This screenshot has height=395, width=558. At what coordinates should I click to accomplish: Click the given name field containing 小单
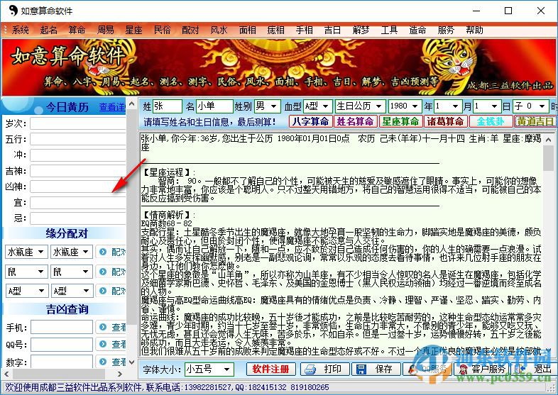[214, 106]
